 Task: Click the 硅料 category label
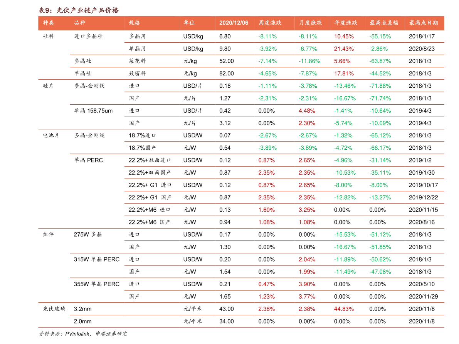48,36
